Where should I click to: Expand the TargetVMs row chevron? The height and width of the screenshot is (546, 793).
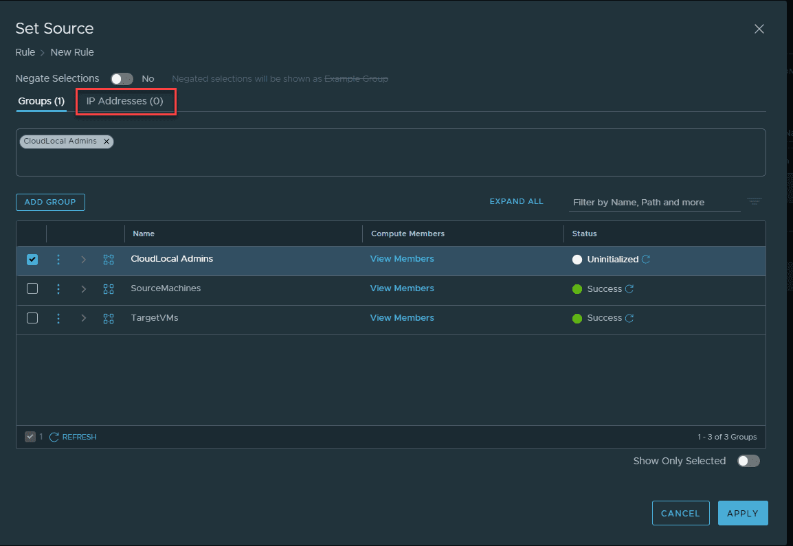(83, 318)
